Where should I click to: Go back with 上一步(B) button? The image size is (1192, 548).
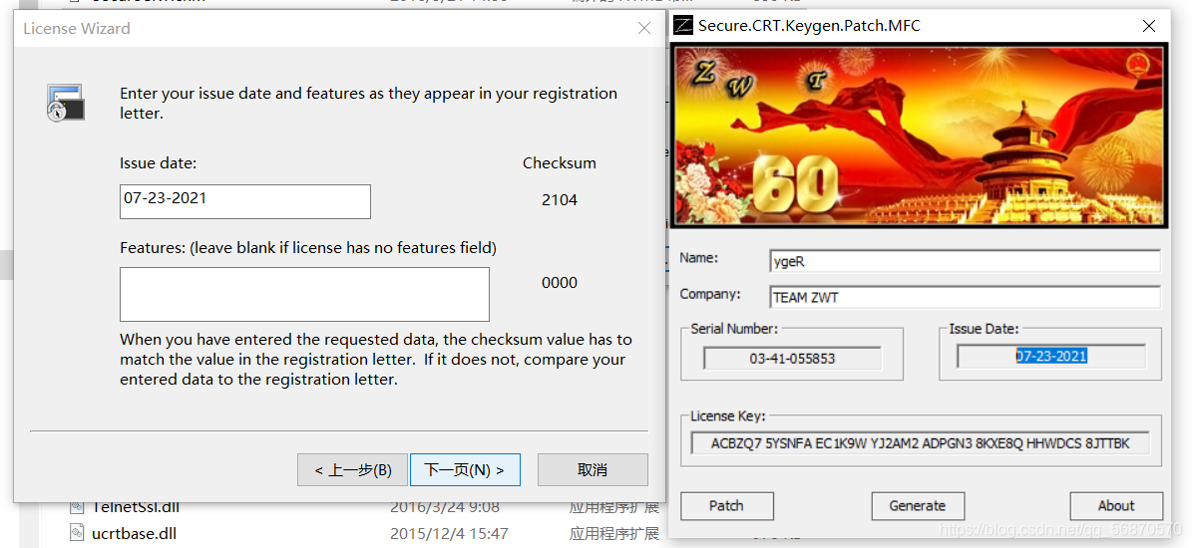click(353, 470)
